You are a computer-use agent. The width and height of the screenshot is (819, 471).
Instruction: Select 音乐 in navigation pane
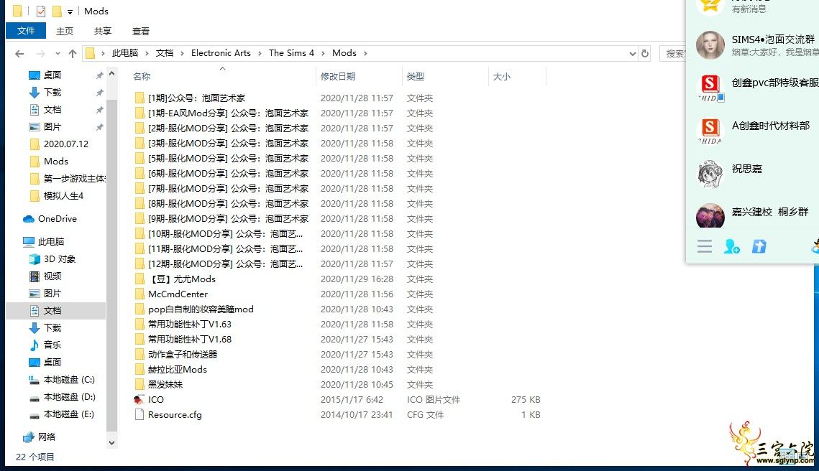(x=52, y=345)
